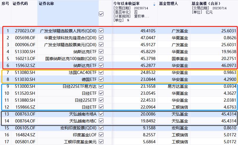Click fund size value 46.0973
The height and width of the screenshot is (145, 238).
(x=229, y=66)
